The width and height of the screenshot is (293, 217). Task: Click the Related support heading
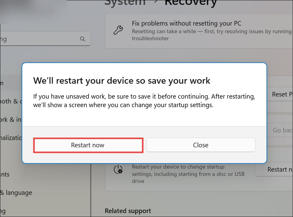pos(128,211)
